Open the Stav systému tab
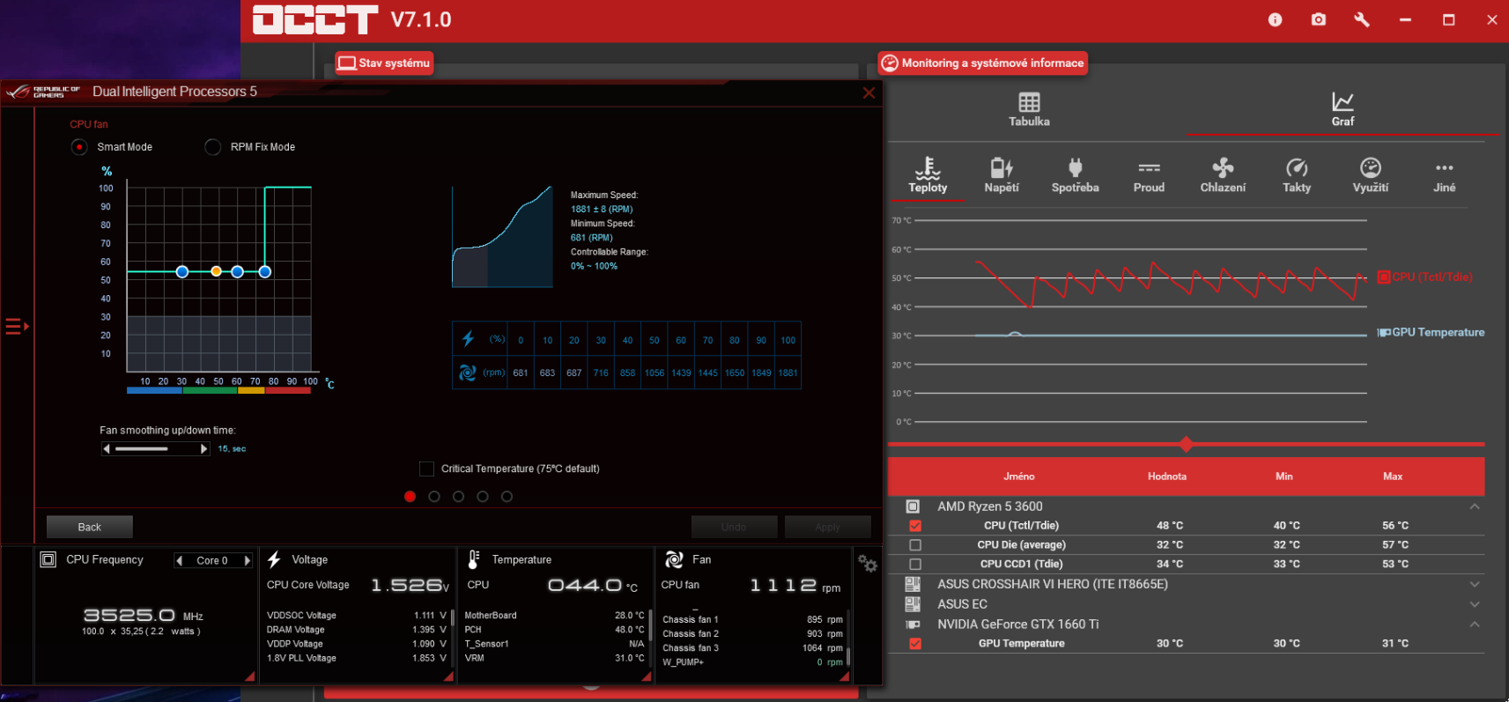 pyautogui.click(x=384, y=63)
